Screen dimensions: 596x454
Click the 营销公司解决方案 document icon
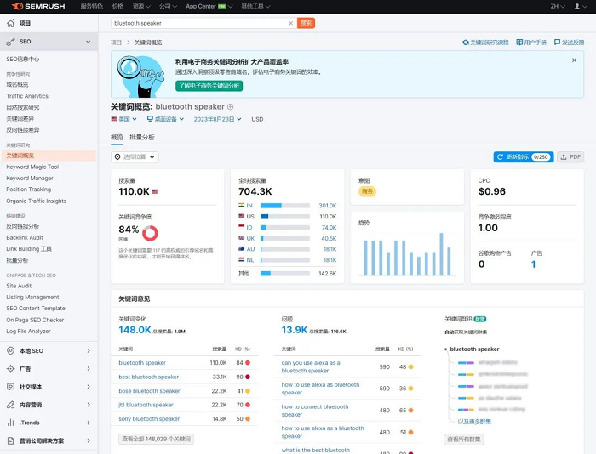point(10,440)
